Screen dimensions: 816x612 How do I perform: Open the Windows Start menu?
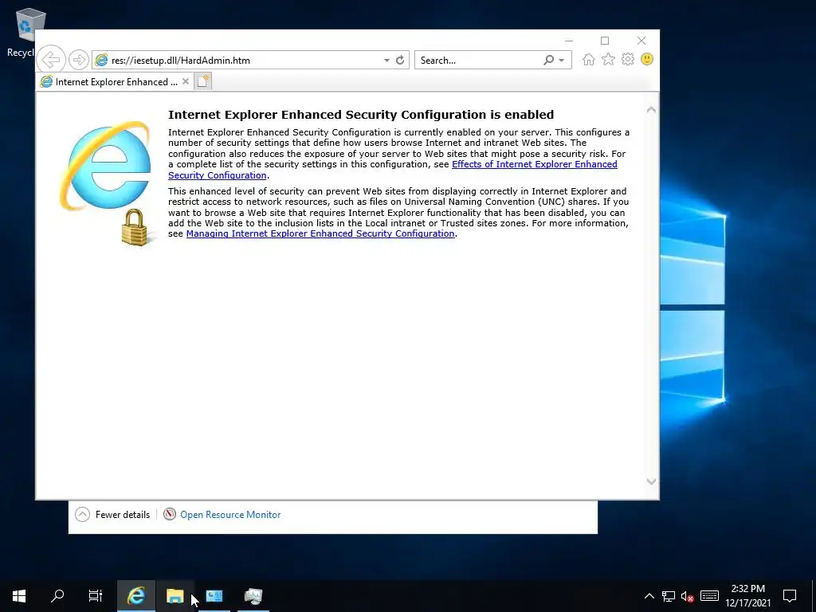(x=19, y=596)
